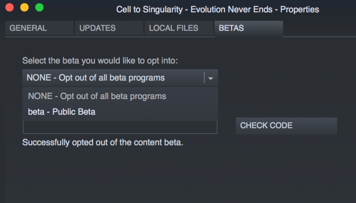356x203 pixels.
Task: Click the beta access code input field
Action: (x=120, y=127)
